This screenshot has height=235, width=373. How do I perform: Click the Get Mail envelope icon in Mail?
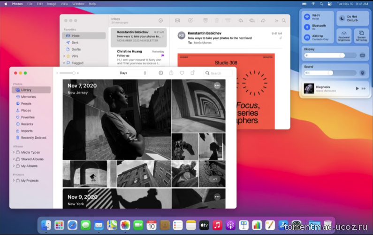click(177, 21)
